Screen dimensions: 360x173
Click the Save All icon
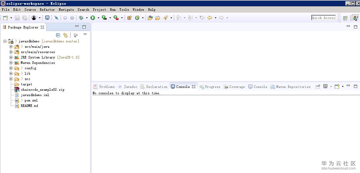coord(25,18)
